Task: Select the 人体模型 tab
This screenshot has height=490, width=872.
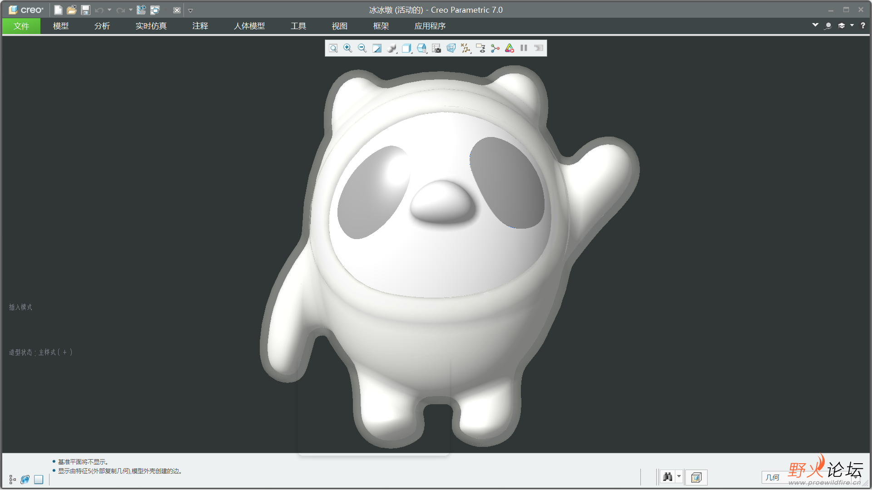Action: [249, 26]
